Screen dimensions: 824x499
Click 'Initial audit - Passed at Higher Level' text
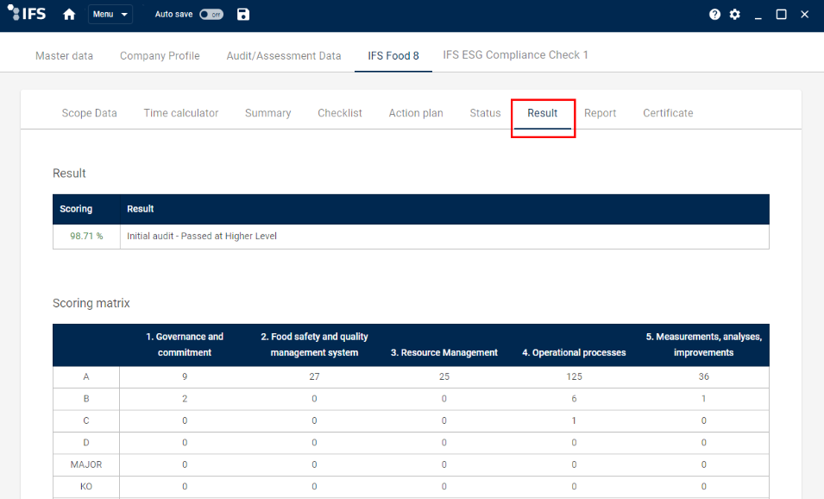[202, 236]
